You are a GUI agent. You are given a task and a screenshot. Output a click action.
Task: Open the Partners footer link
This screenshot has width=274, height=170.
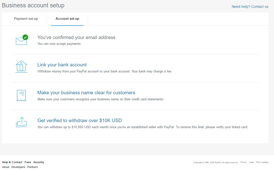(x=33, y=167)
